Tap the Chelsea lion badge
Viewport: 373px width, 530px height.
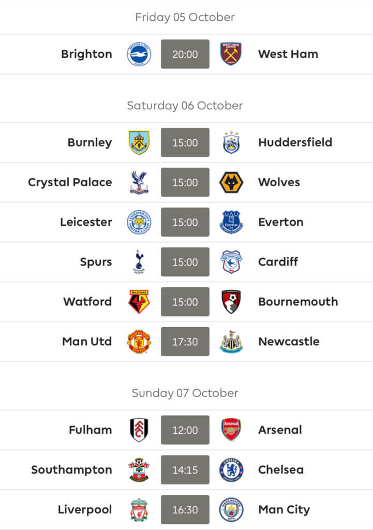(x=231, y=470)
